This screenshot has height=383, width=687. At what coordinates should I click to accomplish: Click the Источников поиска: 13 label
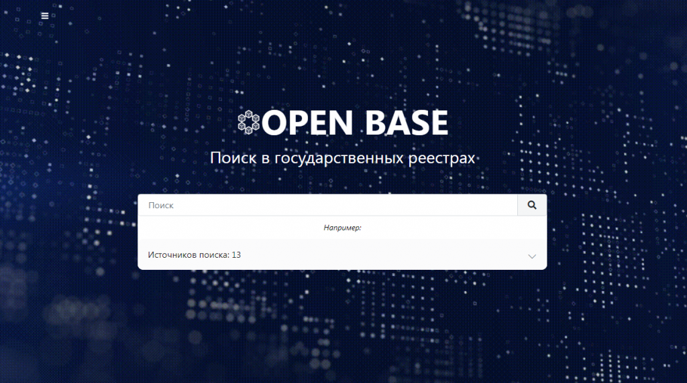pyautogui.click(x=194, y=255)
